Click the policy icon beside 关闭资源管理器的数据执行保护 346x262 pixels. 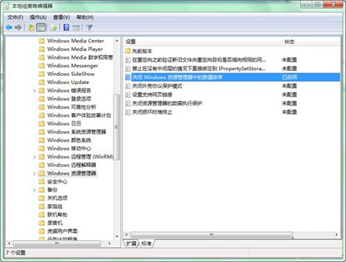[x=127, y=103]
